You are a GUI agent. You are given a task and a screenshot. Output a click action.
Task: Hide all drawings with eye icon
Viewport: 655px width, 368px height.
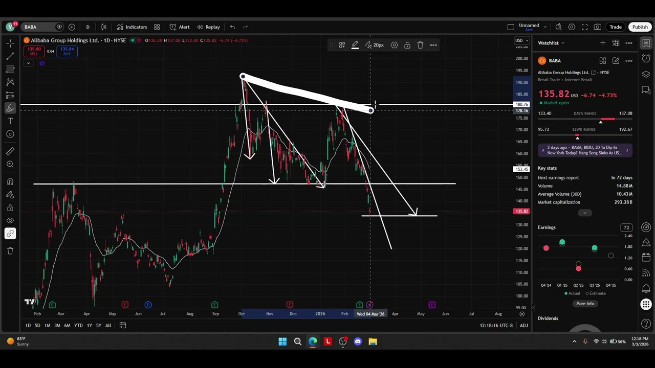(10, 221)
